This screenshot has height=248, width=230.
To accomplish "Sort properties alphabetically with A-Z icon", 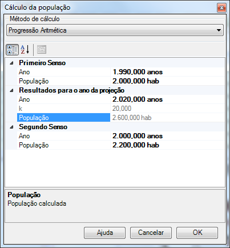I will pyautogui.click(x=25, y=50).
